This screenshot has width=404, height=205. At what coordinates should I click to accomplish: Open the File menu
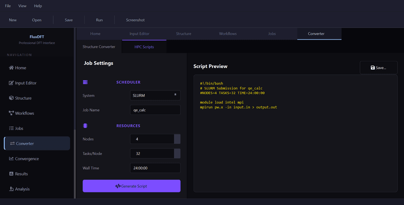[x=8, y=6]
